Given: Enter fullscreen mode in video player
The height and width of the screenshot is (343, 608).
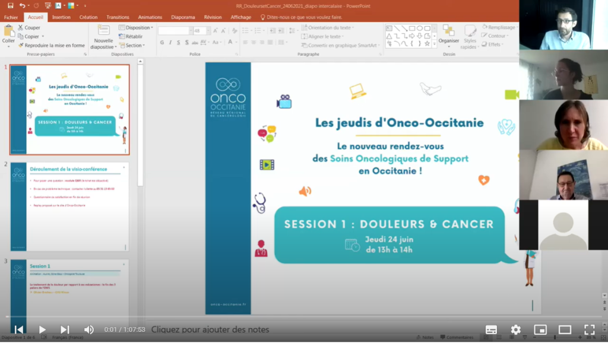Looking at the screenshot, I should pos(589,330).
